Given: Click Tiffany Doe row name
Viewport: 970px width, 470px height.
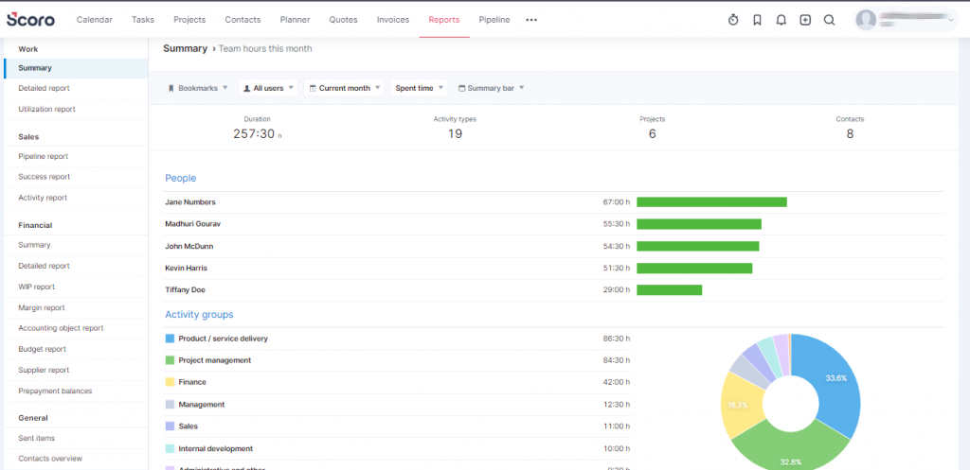Looking at the screenshot, I should 185,289.
